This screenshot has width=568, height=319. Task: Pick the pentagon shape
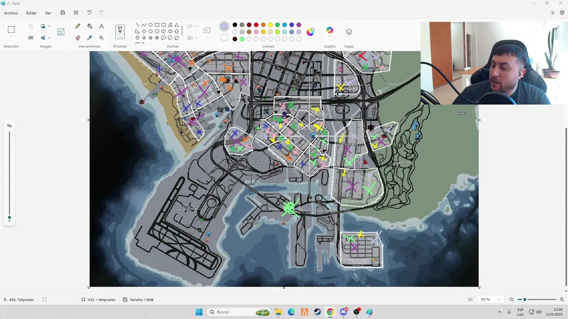click(150, 31)
